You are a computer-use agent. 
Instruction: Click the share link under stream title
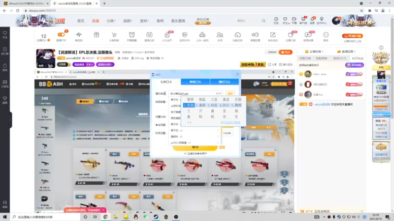click(272, 64)
